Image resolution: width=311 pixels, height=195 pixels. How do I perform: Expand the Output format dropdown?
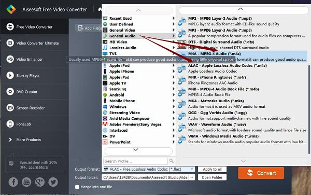pyautogui.click(x=192, y=169)
